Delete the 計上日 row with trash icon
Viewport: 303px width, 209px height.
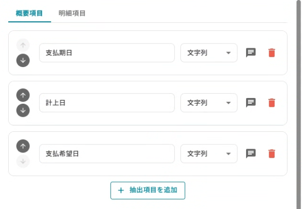[272, 103]
